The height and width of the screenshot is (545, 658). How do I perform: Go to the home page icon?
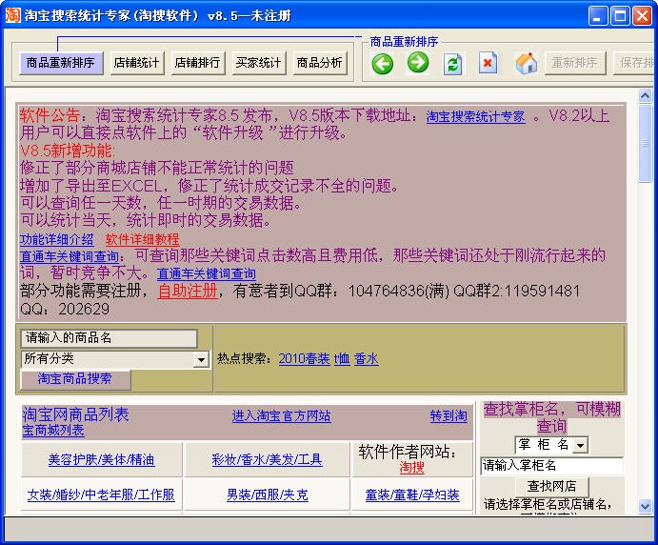coord(527,64)
